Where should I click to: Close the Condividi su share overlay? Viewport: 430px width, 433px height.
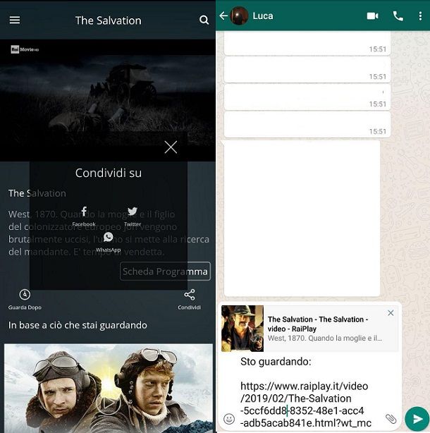171,147
